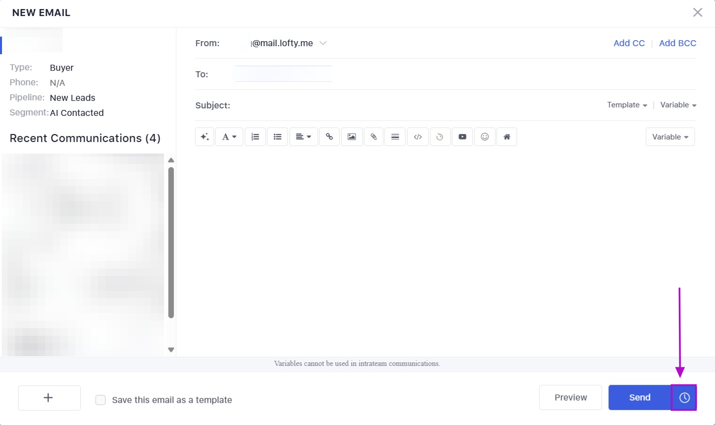Insert a numbered list

[x=255, y=137]
